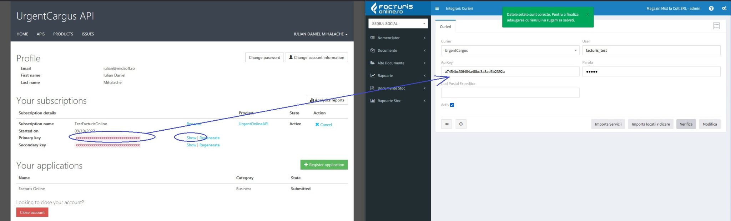Click the Documente copy icon in sidebar
This screenshot has width=731, height=221.
coord(373,50)
